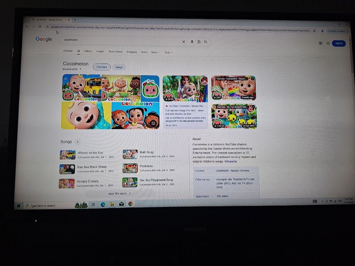Play the 57:50 CoComelon Songs video thumbnail

coord(185,89)
